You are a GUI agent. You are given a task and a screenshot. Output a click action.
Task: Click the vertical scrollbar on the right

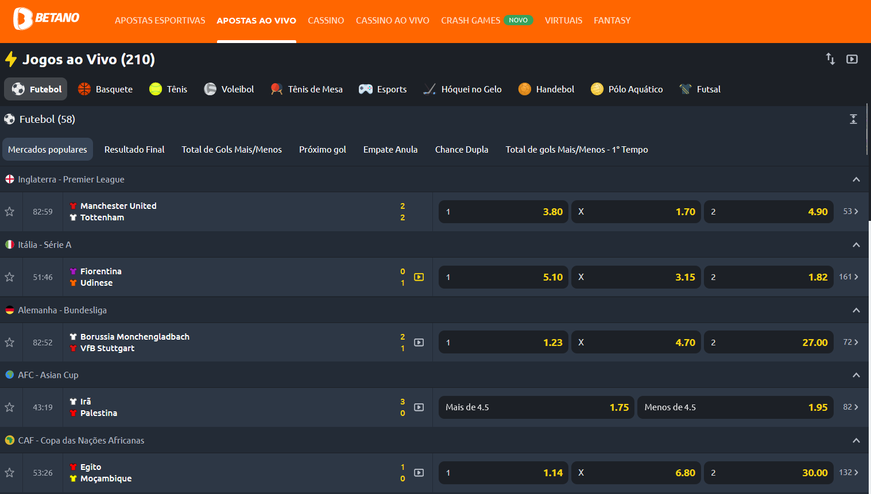coord(867,129)
